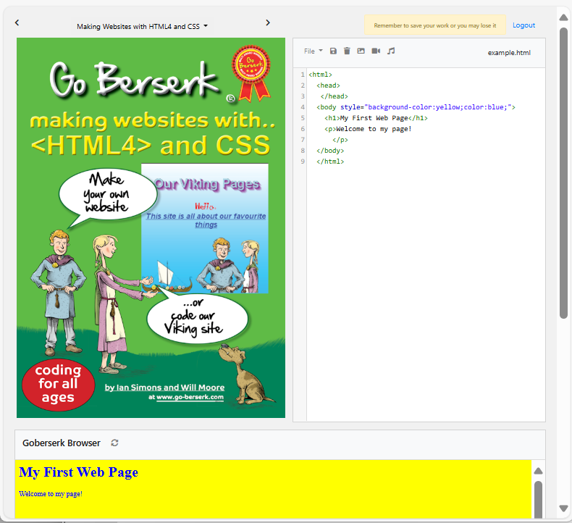The width and height of the screenshot is (572, 523).
Task: Click the Welcome to my page! code line
Action: [x=368, y=129]
